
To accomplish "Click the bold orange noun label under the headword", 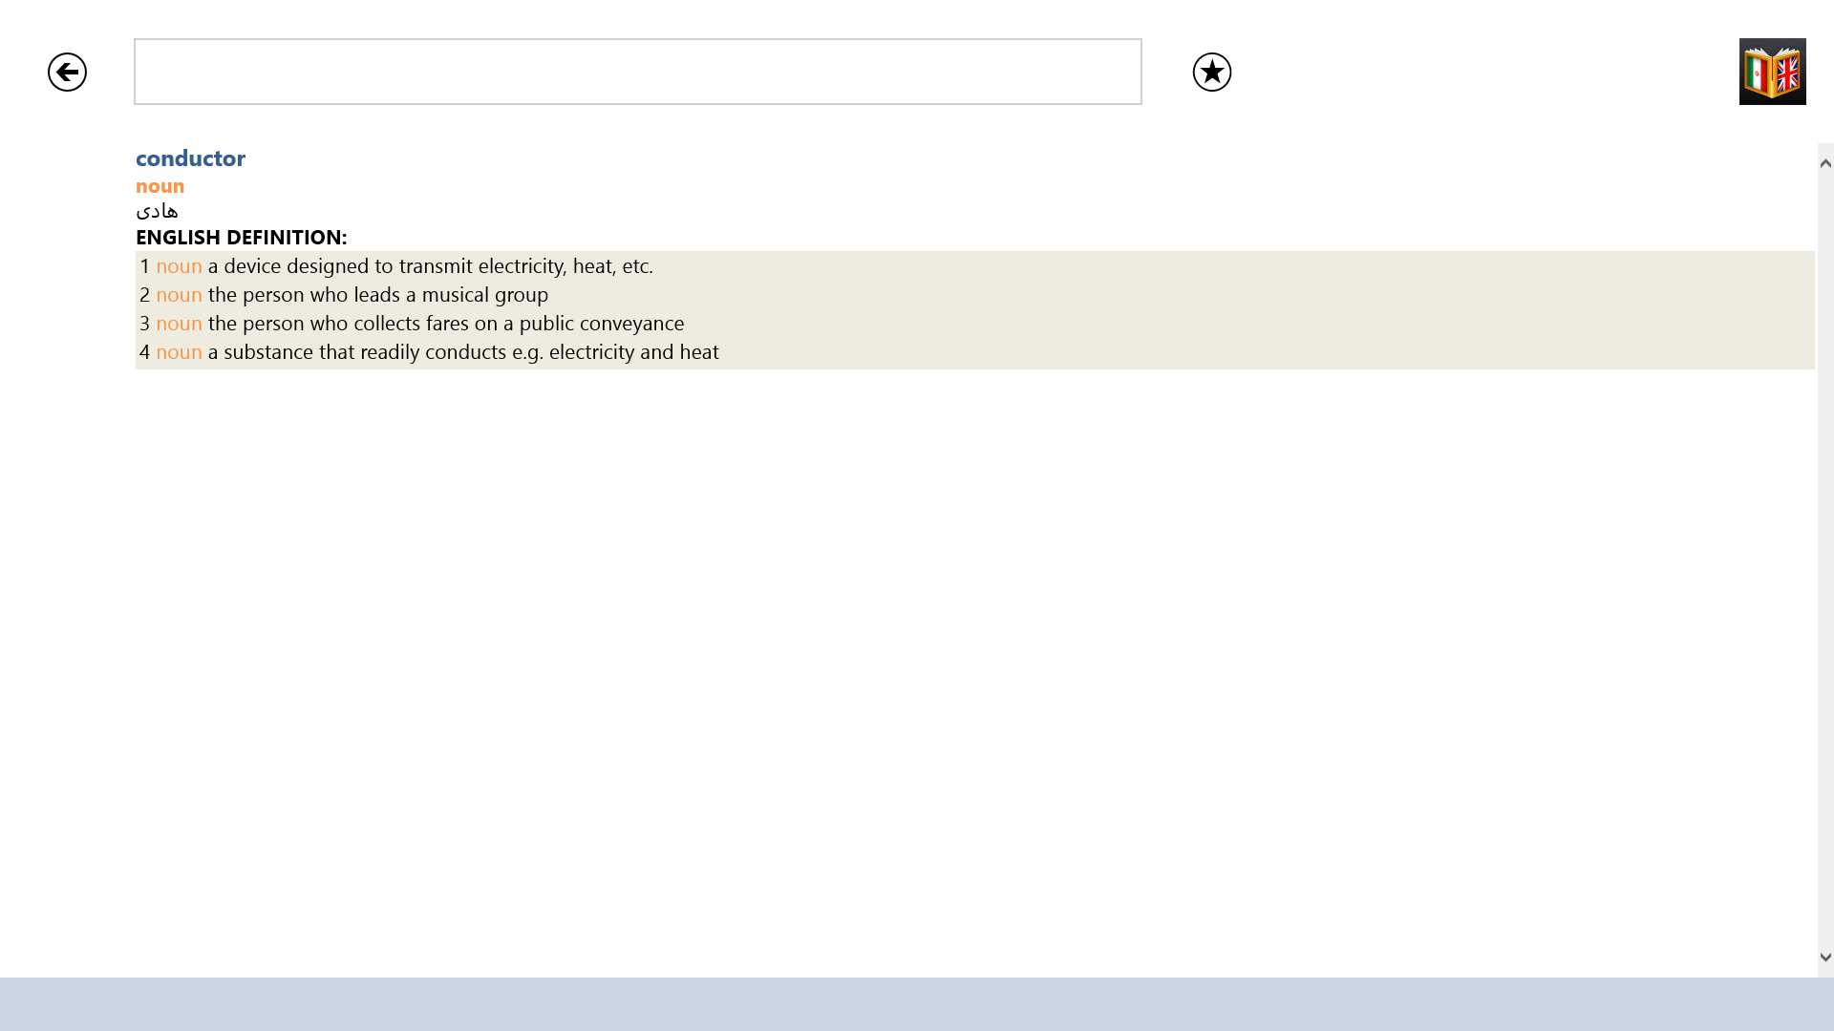I will [x=160, y=186].
